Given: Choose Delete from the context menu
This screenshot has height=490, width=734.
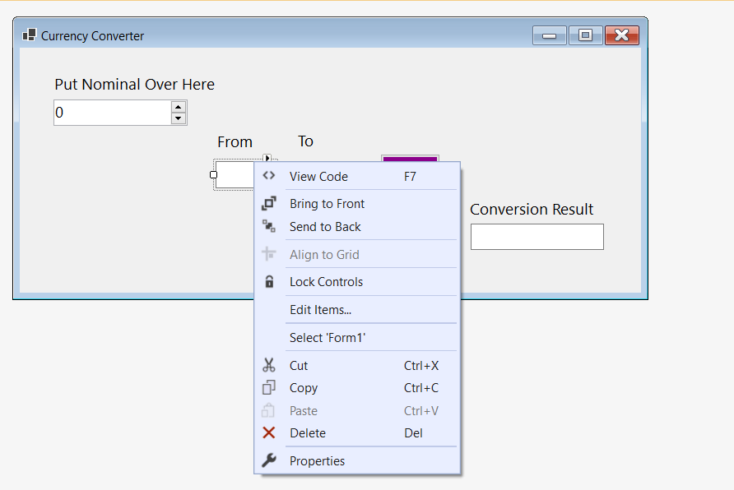Looking at the screenshot, I should pyautogui.click(x=358, y=433).
